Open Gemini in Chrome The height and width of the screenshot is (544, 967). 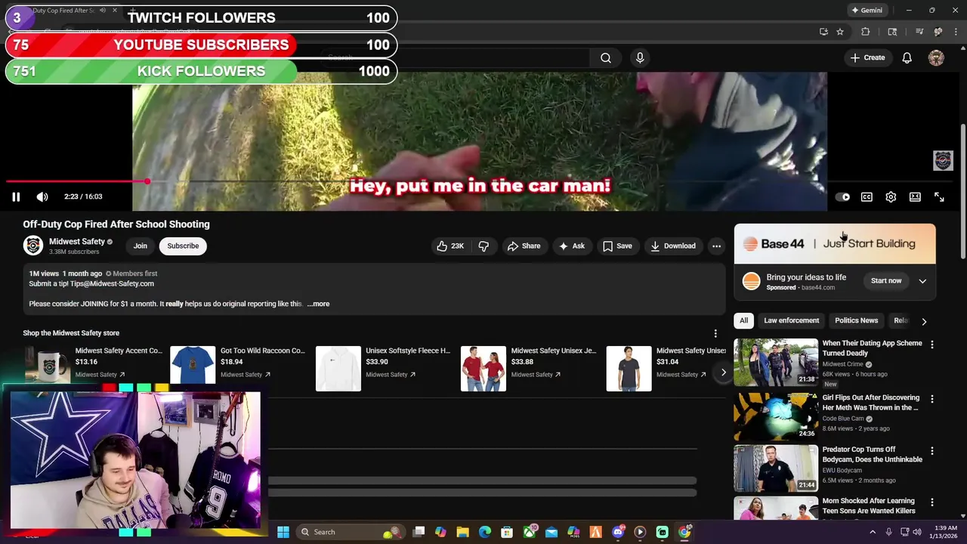[867, 11]
